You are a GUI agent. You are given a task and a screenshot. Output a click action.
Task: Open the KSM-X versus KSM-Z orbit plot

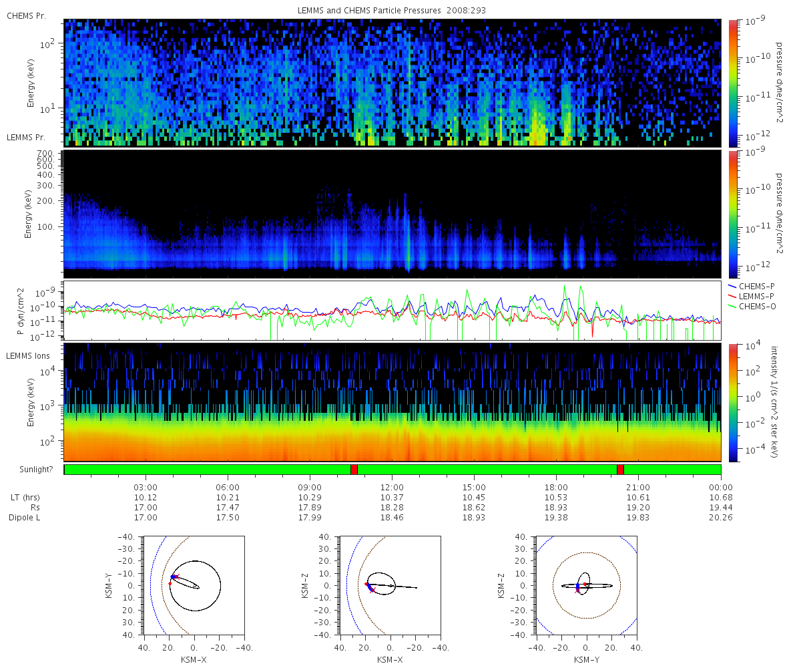pos(390,585)
